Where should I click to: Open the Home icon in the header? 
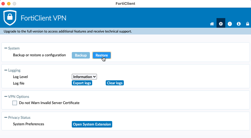coord(212,24)
